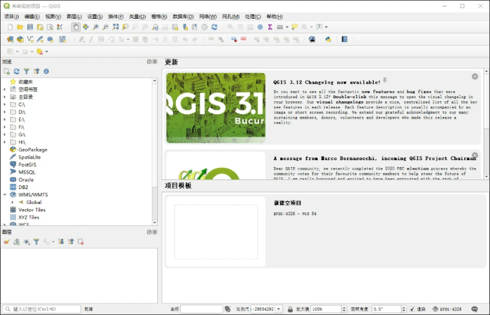Viewport: 490px width, 315px height.
Task: Select the 新建空项目 template entry
Action: pos(325,231)
